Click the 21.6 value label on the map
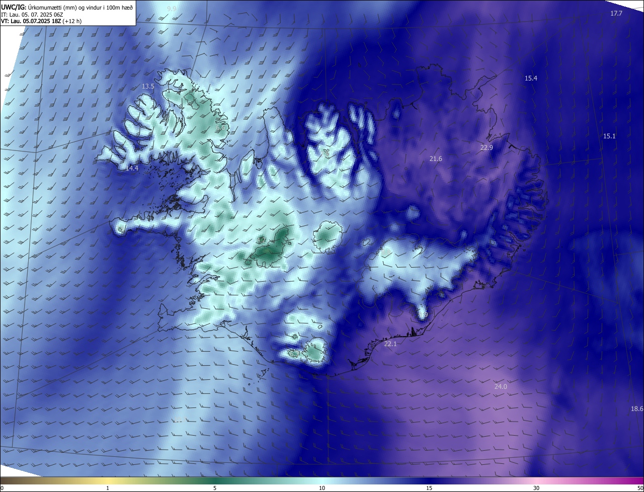 436,159
